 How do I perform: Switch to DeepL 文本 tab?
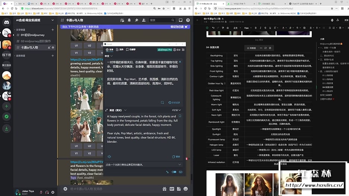point(110,49)
